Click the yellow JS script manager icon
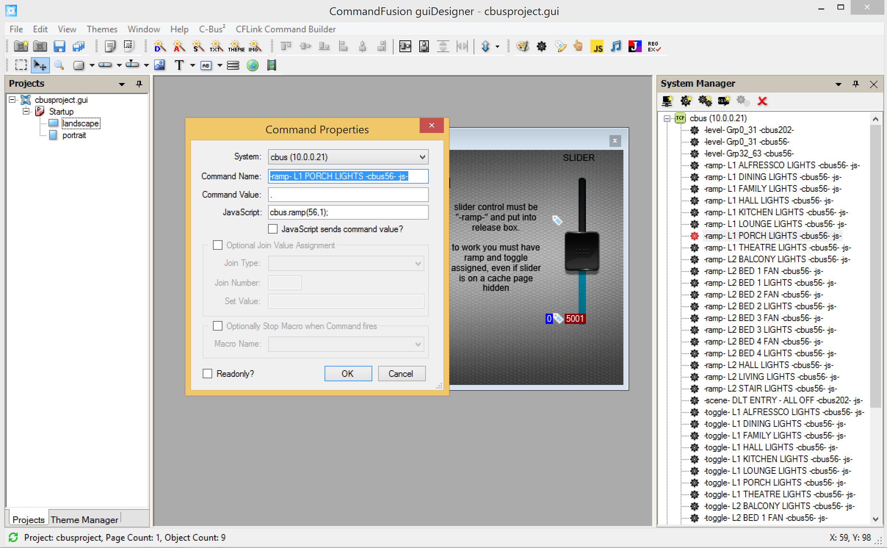The height and width of the screenshot is (548, 887). pyautogui.click(x=597, y=47)
